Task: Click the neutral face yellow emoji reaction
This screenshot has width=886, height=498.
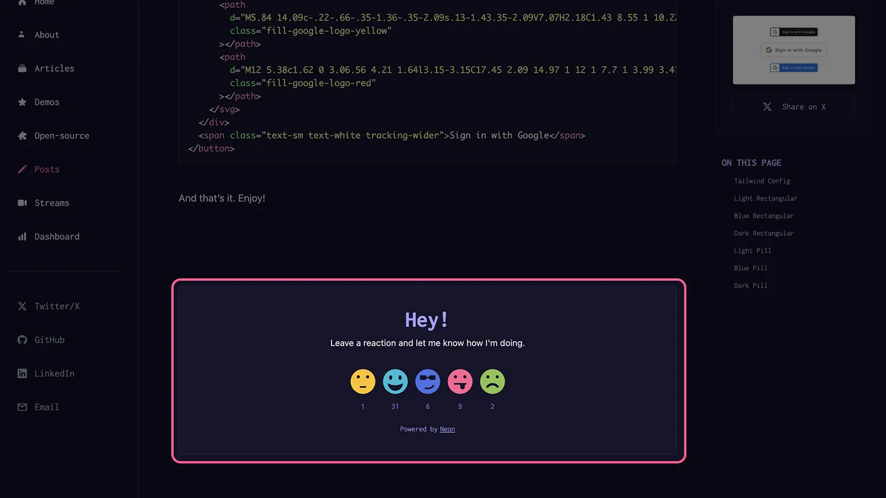Action: 363,382
